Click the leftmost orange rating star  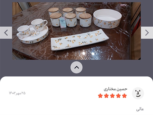click(x=100, y=96)
